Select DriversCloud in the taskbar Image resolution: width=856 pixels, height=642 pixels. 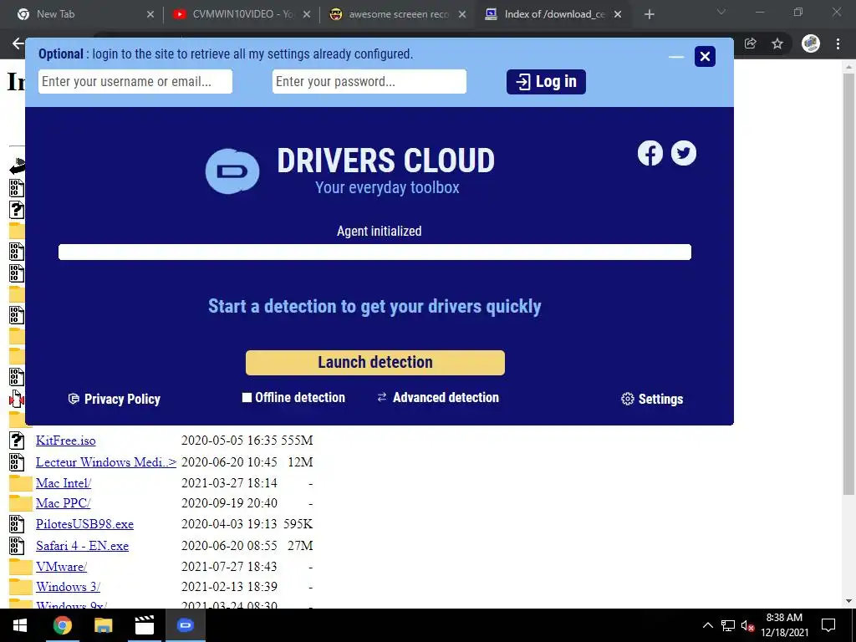pos(185,625)
